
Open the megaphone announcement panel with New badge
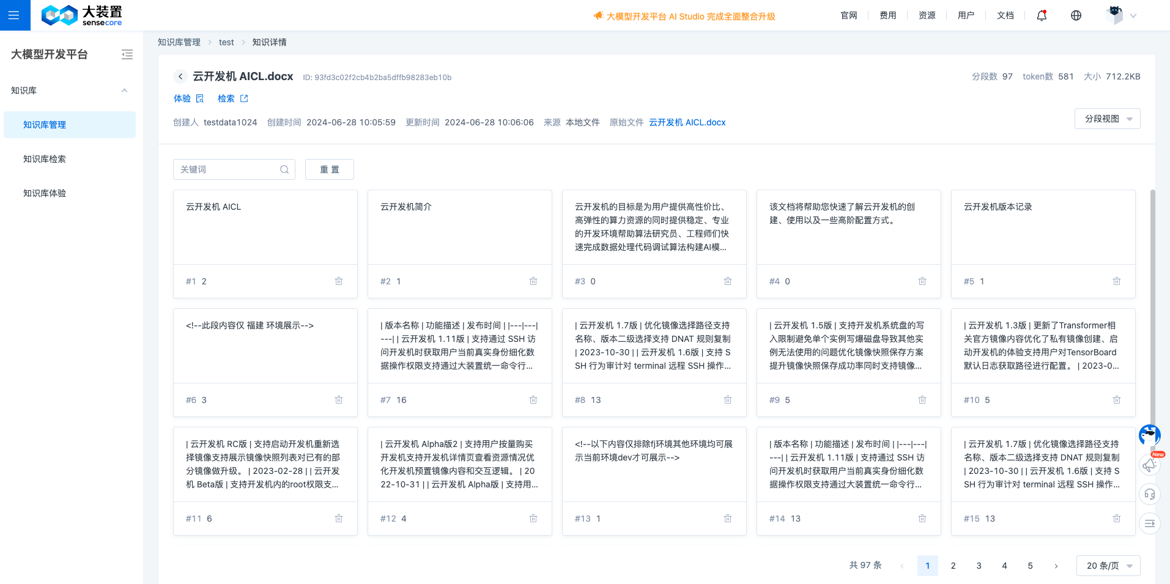[x=1149, y=465]
